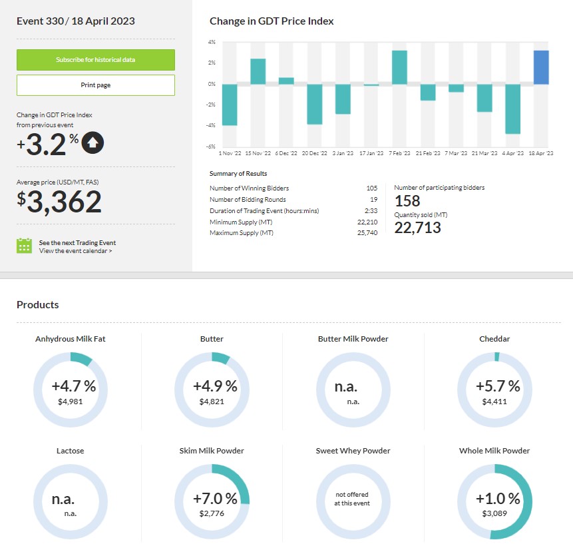Viewport: 573px width, 554px height.
Task: Select the 1 Nov '22 chart bar
Action: click(x=230, y=105)
